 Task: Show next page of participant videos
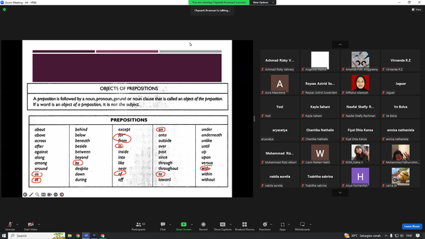point(340,193)
